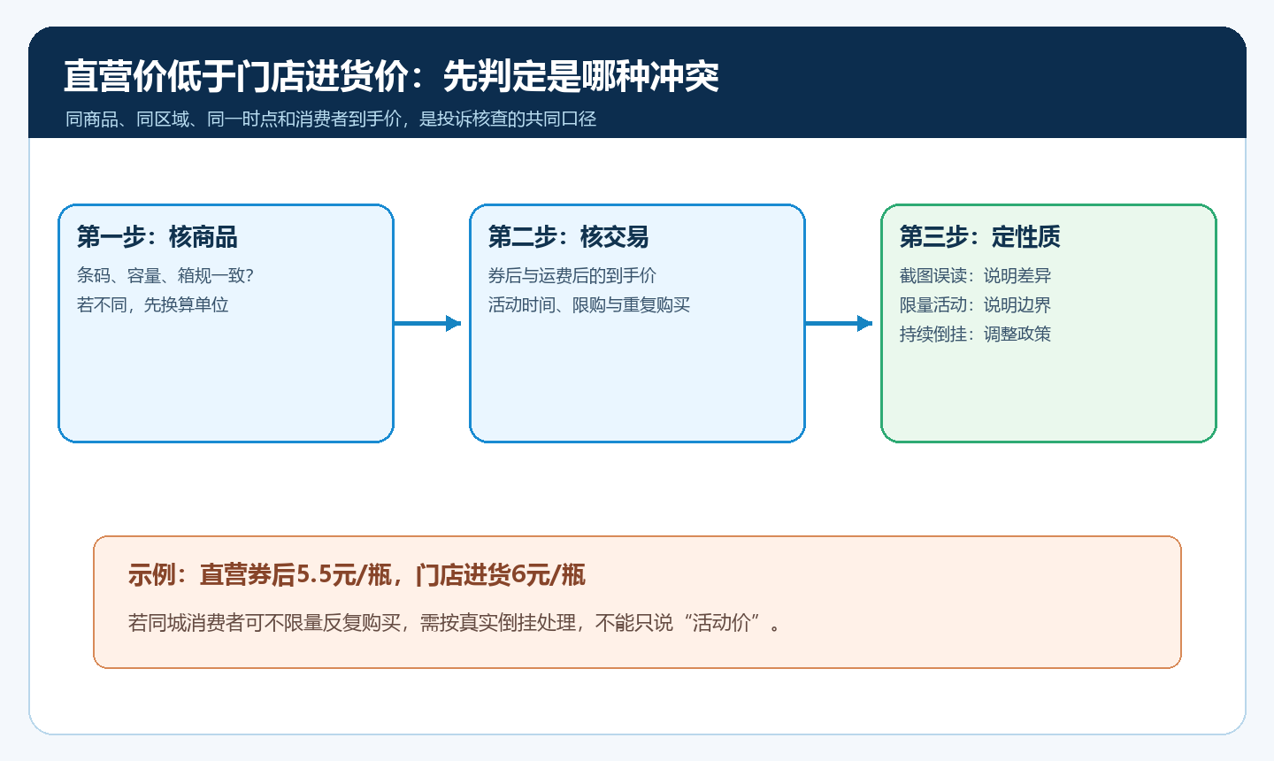
Task: Click the text "限量活动：说明边界"
Action: click(976, 304)
